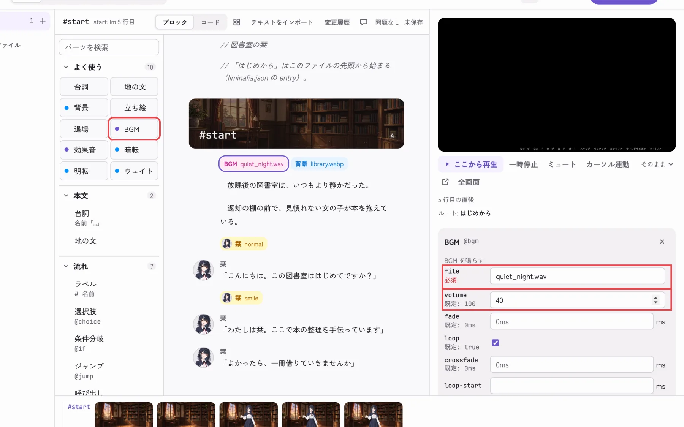The image size is (684, 427).
Task: Switch to ブロック tab
Action: (175, 22)
